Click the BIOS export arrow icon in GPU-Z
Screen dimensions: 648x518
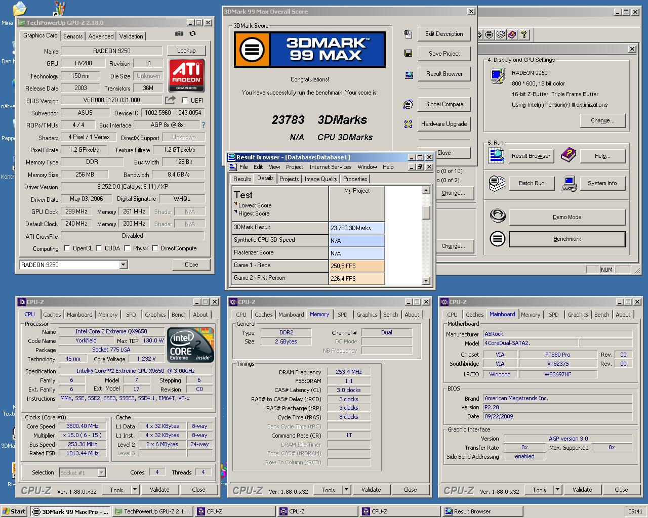click(x=170, y=100)
